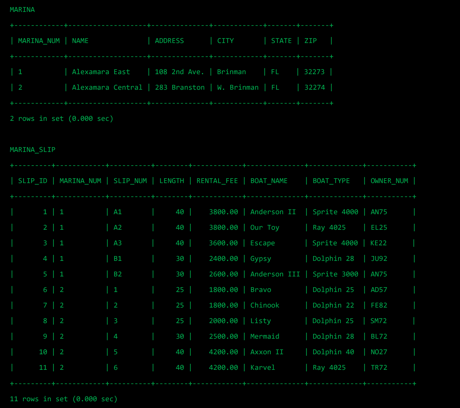Select the Alexamara East marina name

coord(101,72)
